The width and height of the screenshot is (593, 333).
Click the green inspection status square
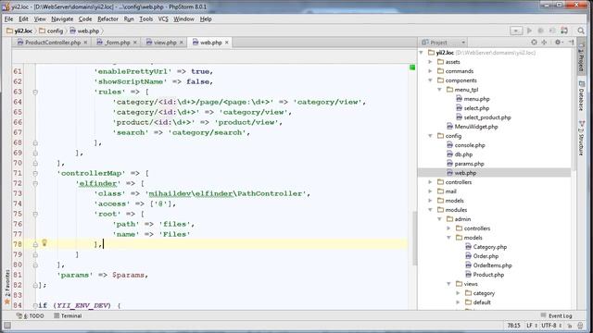point(412,68)
